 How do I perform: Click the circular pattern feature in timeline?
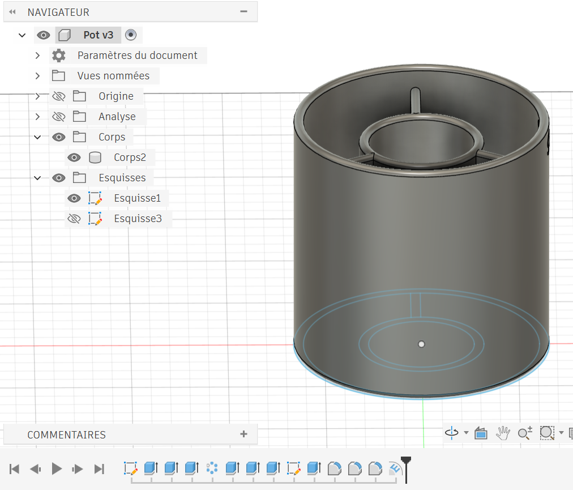click(x=212, y=468)
